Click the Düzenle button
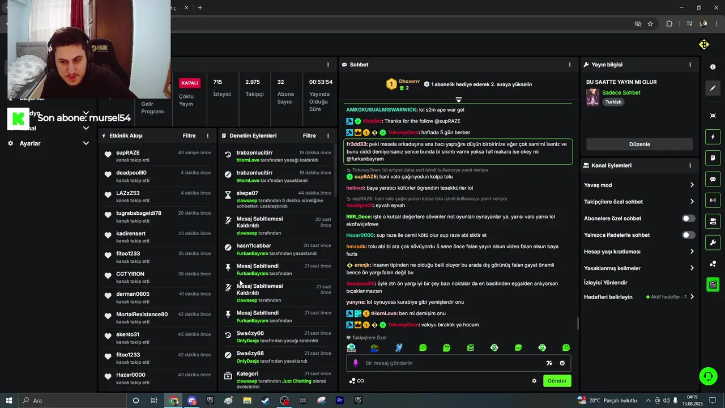The height and width of the screenshot is (408, 725). [639, 144]
